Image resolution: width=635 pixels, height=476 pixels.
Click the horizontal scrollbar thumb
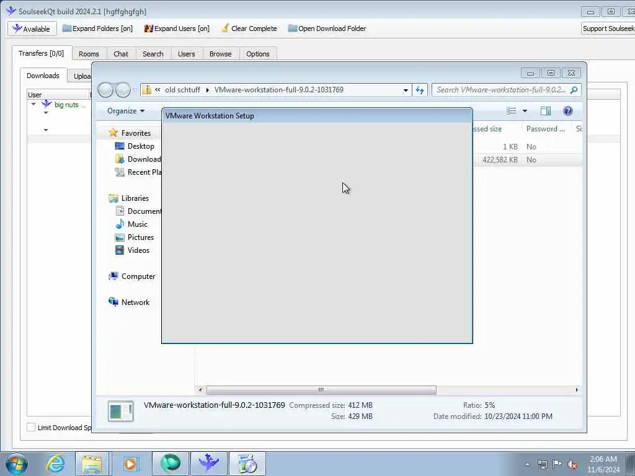(322, 390)
